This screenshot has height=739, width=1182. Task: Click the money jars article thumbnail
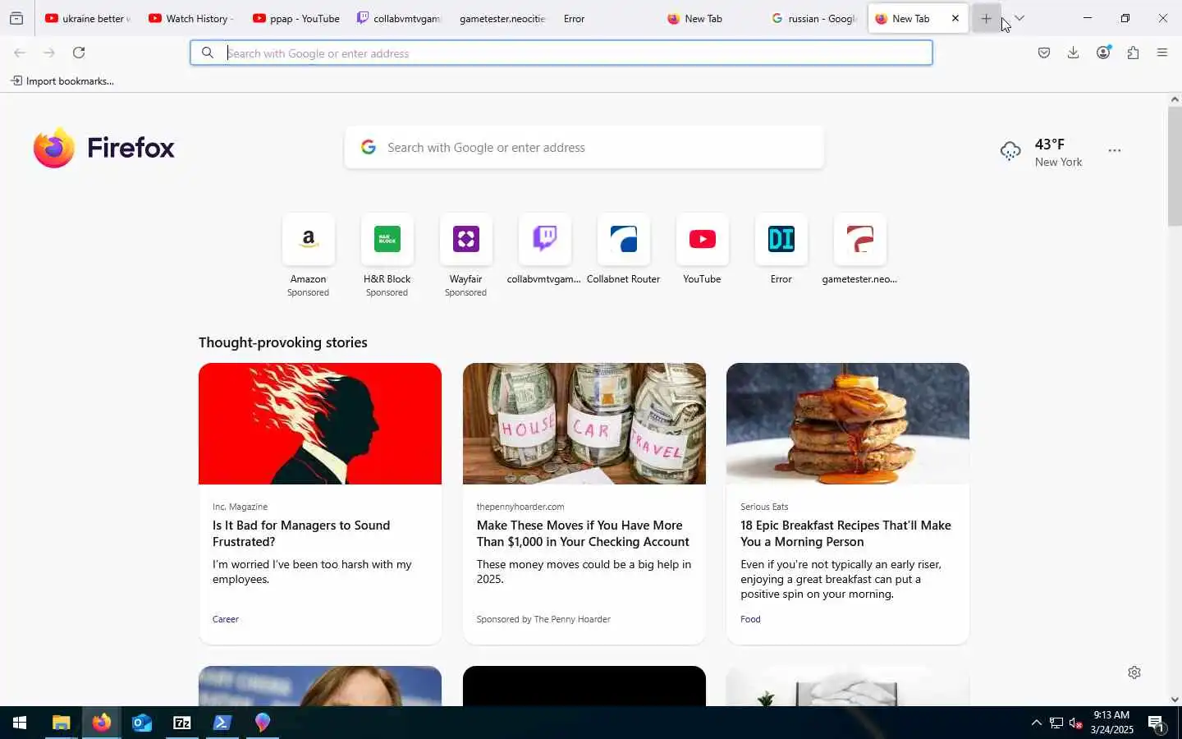(x=584, y=424)
